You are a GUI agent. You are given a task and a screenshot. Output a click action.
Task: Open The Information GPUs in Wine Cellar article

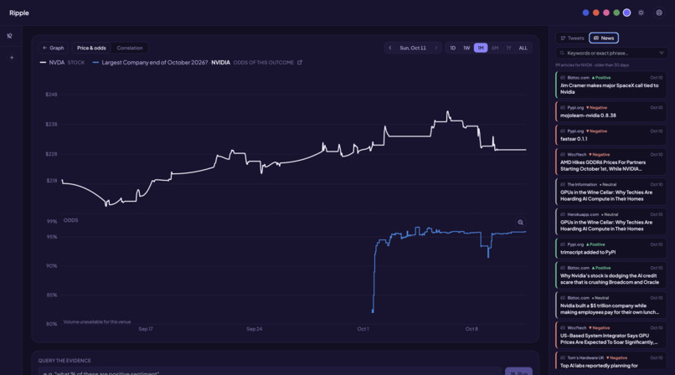(x=611, y=192)
